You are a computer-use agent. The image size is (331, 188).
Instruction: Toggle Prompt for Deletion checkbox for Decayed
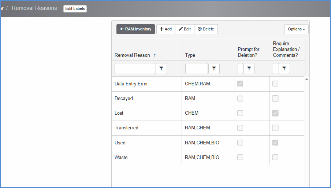240,99
